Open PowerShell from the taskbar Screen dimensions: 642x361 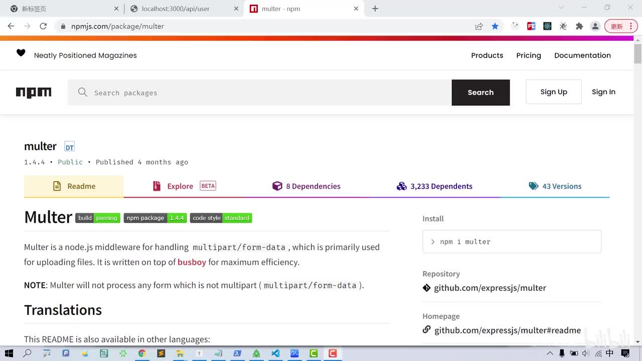coord(237,353)
